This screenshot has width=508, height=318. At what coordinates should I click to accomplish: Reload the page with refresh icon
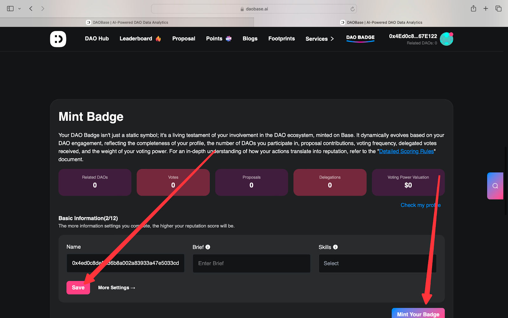(x=352, y=9)
